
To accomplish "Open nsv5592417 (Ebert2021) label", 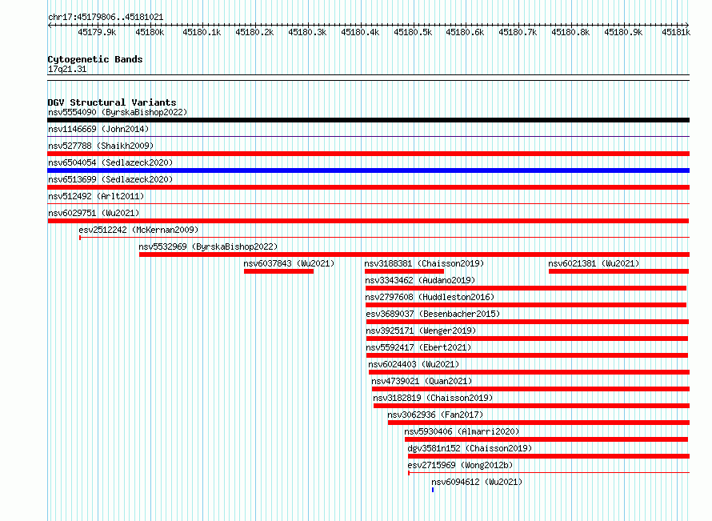I will (x=418, y=347).
